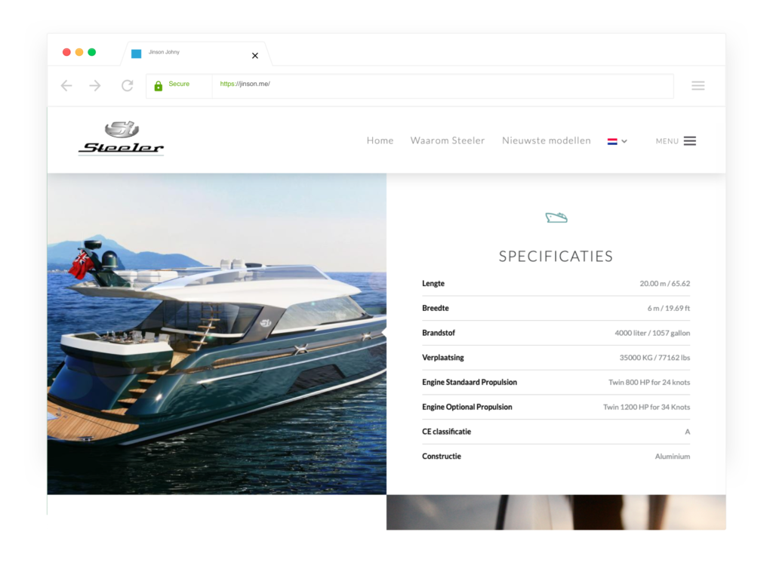Click the green window maximize dot
This screenshot has width=773, height=563.
[x=91, y=52]
